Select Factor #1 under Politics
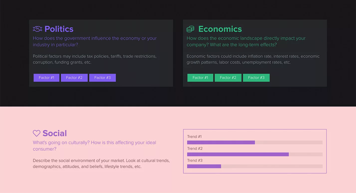The image size is (356, 193). tap(46, 78)
